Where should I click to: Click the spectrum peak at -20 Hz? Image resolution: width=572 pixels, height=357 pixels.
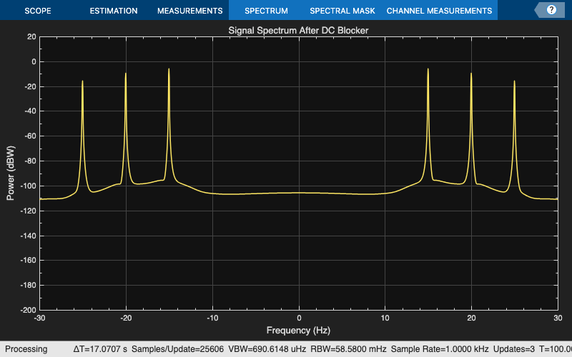tap(126, 74)
